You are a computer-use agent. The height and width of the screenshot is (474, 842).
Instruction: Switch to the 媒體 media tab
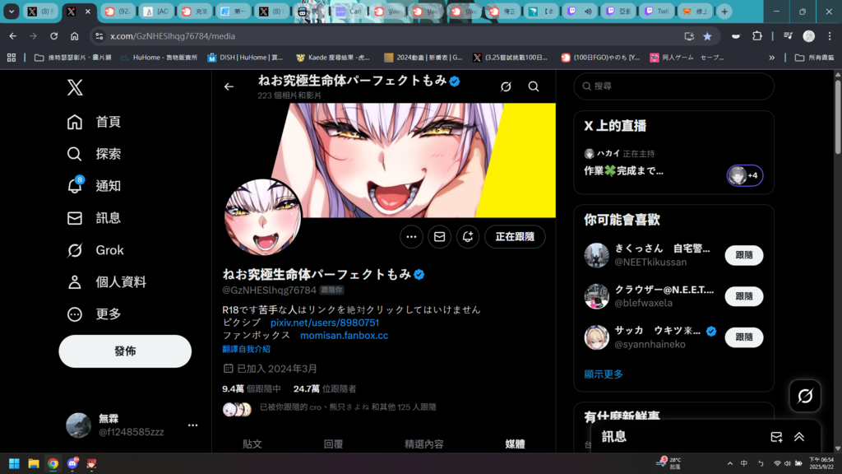[x=515, y=444]
